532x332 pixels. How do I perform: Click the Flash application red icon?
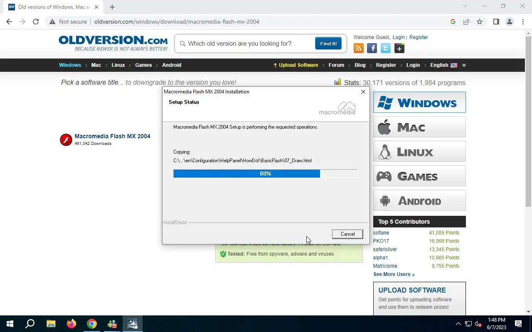click(x=66, y=140)
